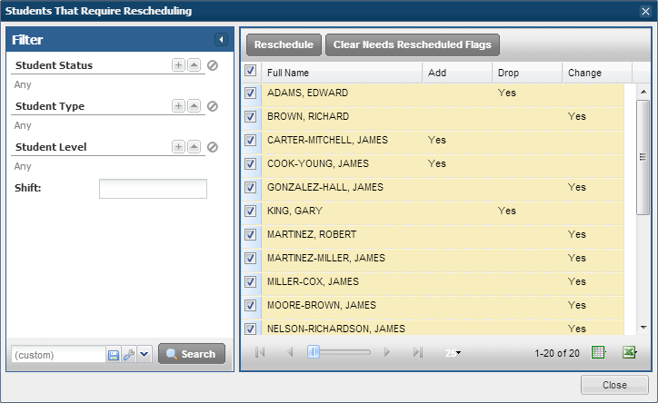Uncheck MILLER-COX, JAMES checkbox
This screenshot has height=403, width=658.
(251, 281)
